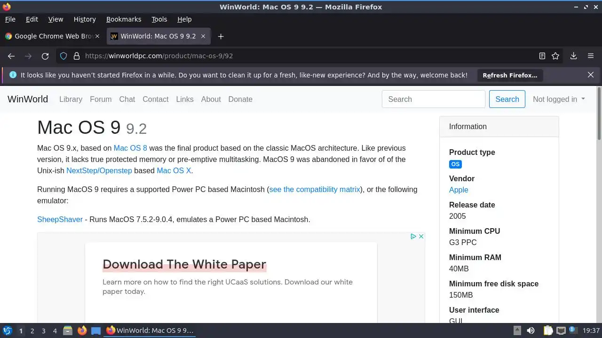Focus the WinWorld search input field
The width and height of the screenshot is (602, 338).
pyautogui.click(x=433, y=99)
